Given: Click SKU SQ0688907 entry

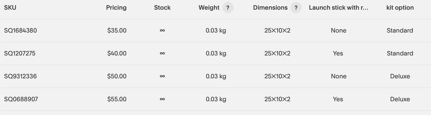Looking at the screenshot, I should (21, 99).
